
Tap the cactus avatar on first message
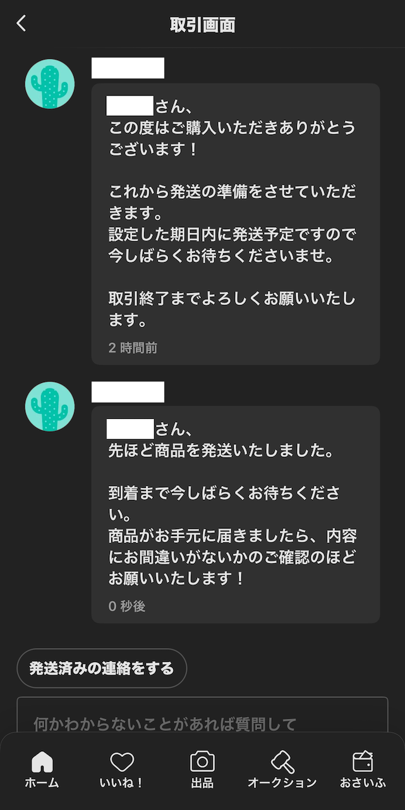[x=50, y=84]
